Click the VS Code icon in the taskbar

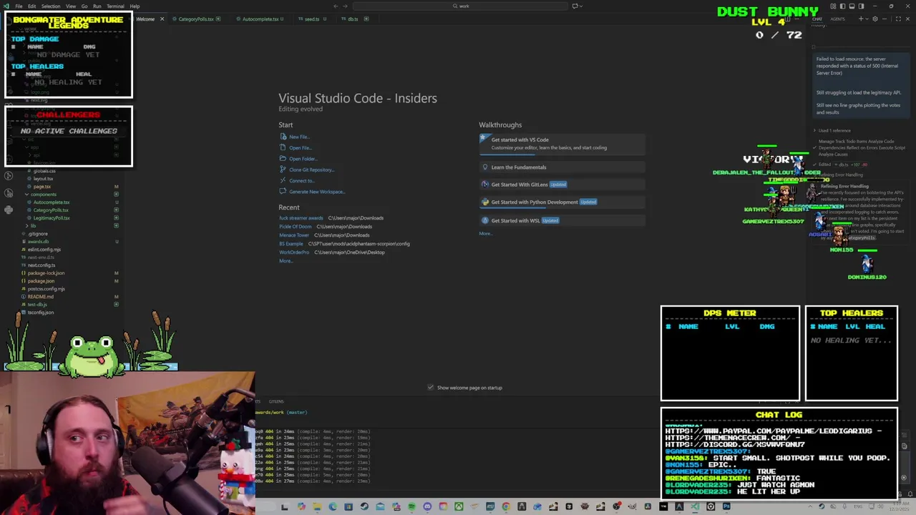[695, 506]
